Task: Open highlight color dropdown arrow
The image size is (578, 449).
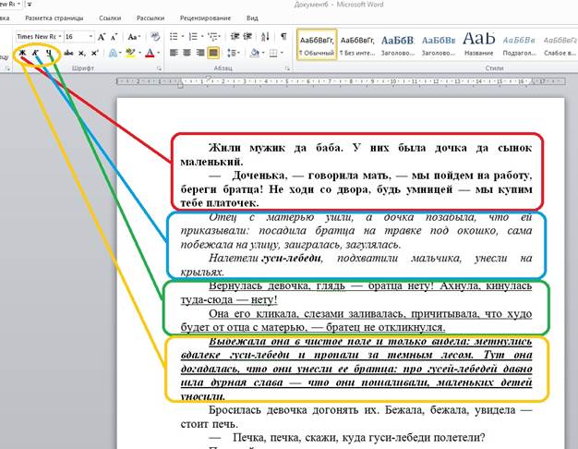Action: (x=139, y=54)
